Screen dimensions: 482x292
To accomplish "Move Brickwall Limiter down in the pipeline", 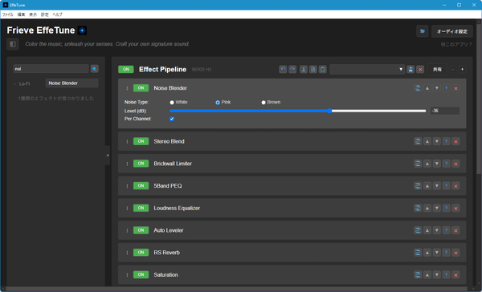I will click(x=437, y=164).
